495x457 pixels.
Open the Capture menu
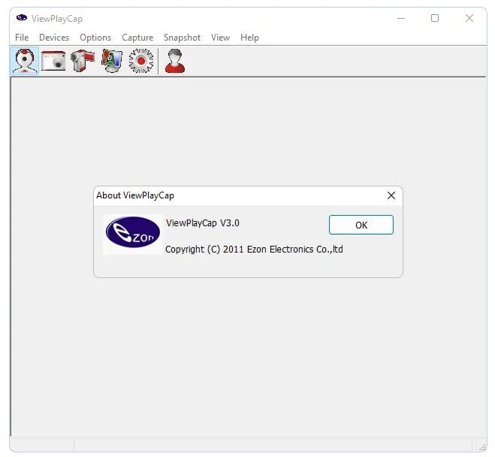pos(137,38)
